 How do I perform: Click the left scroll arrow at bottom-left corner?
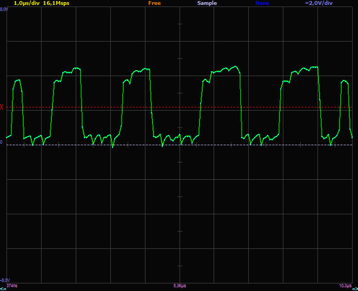(3, 289)
